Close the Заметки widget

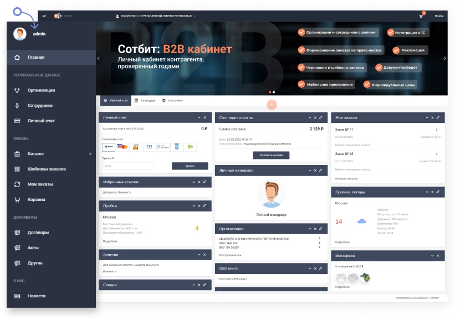point(205,255)
